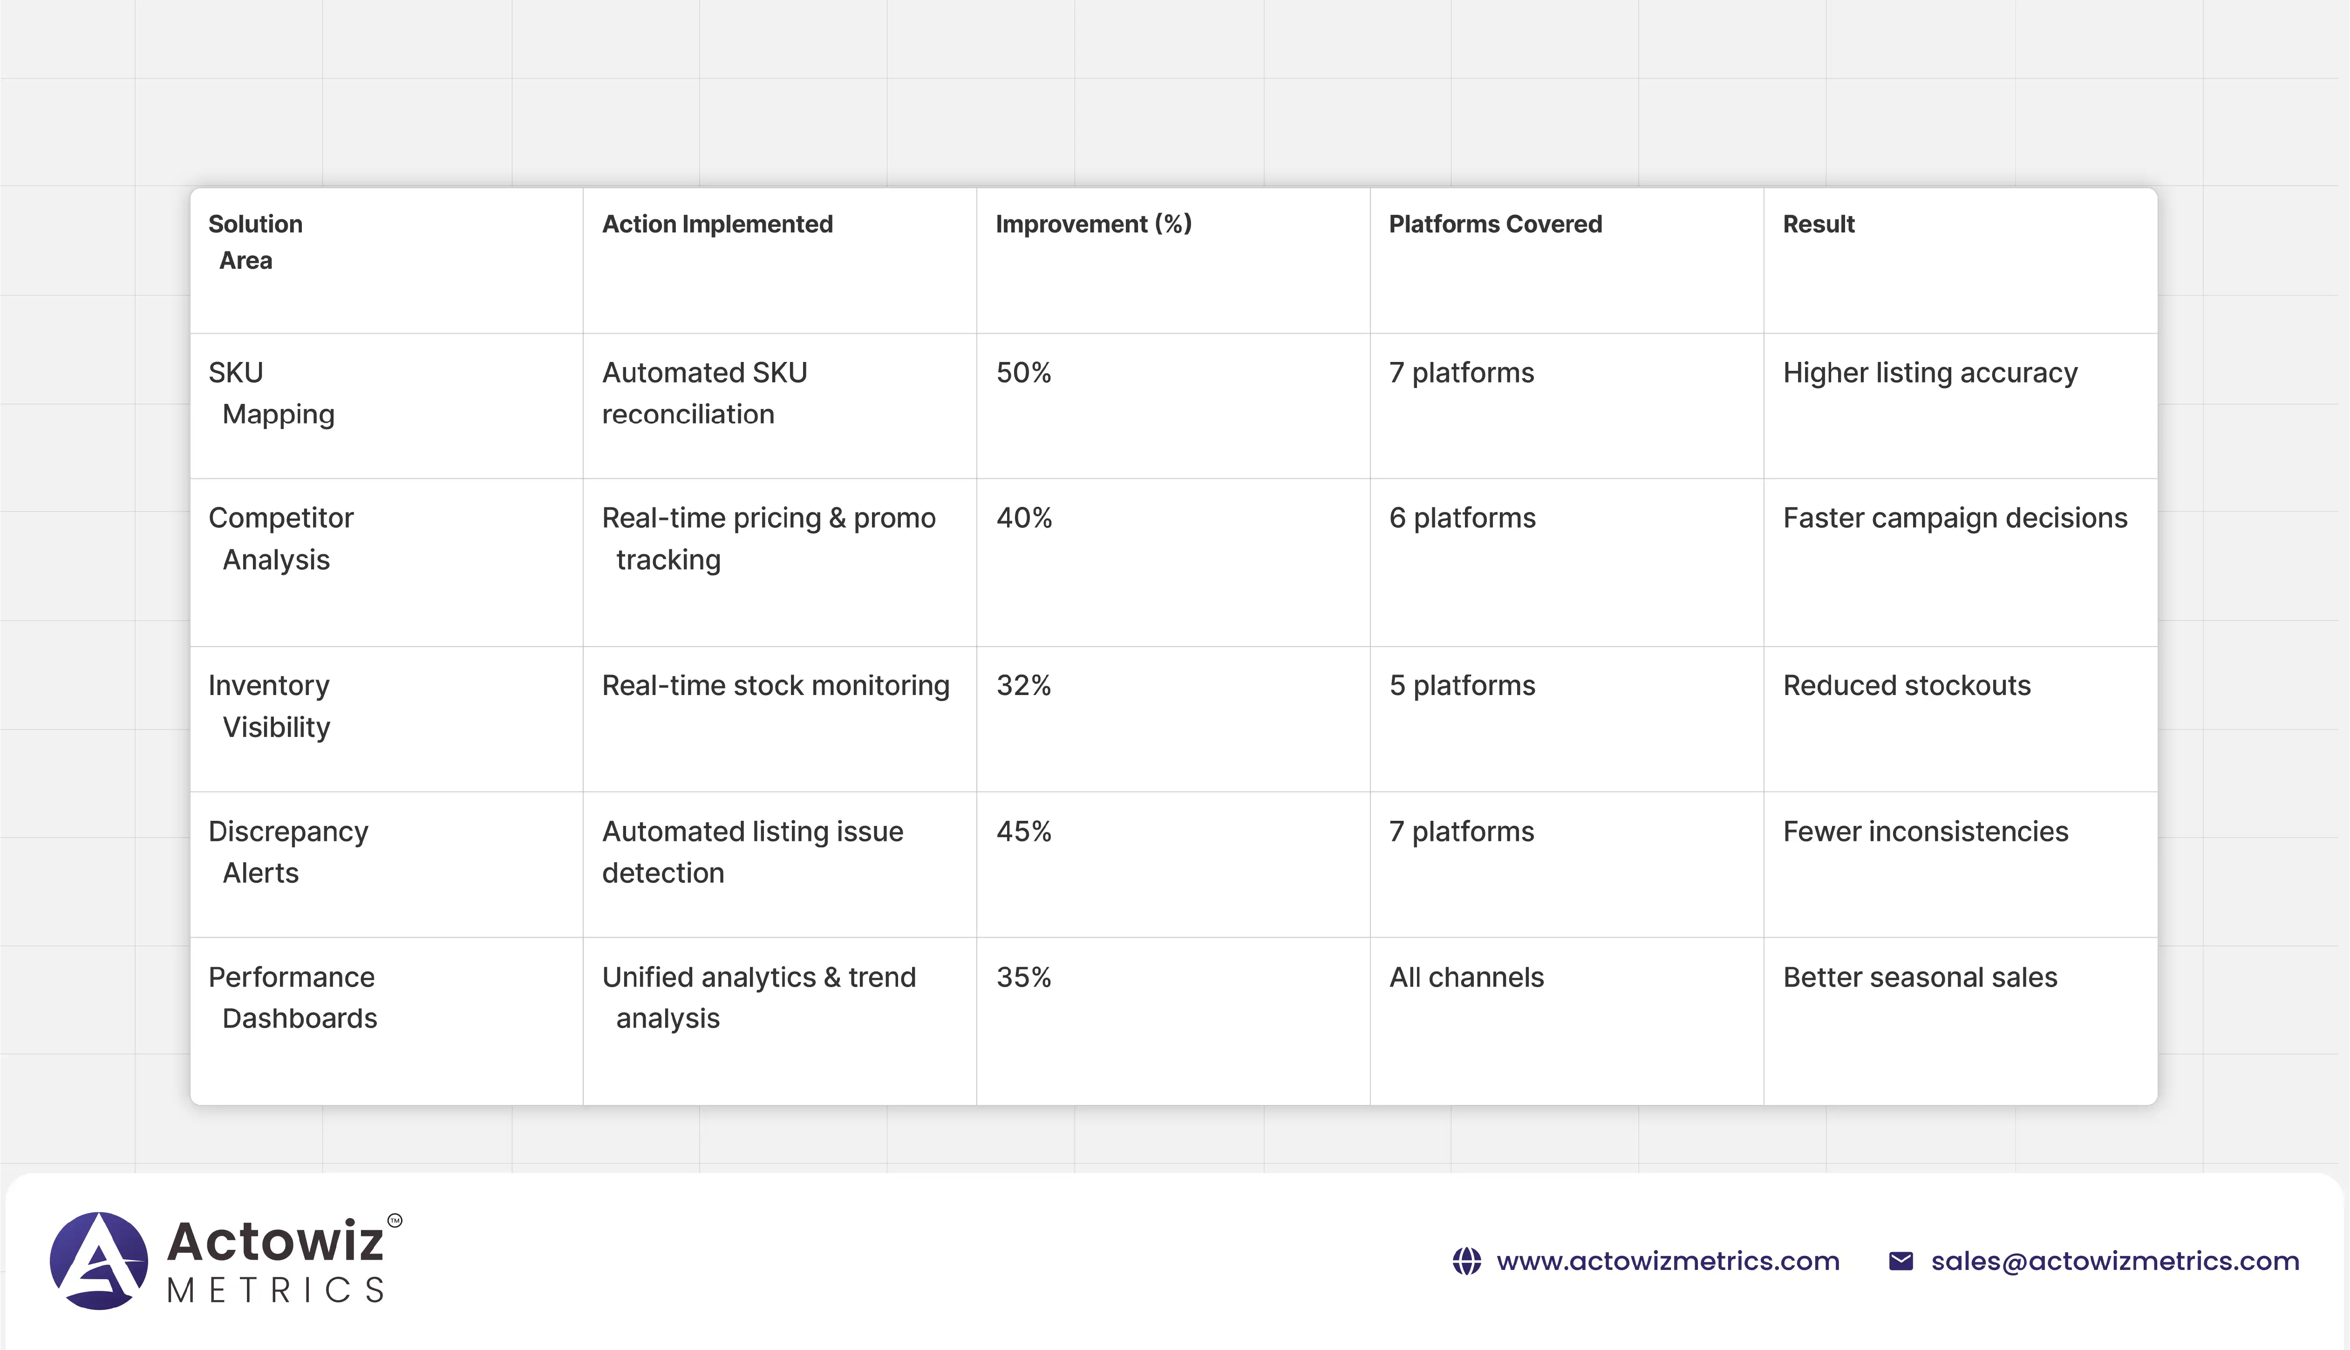The height and width of the screenshot is (1350, 2350).
Task: Select the Inventory Visibility cell
Action: (x=269, y=706)
